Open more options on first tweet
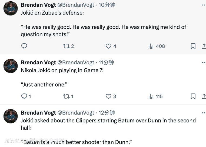Viewport: 206px width, 147px height. point(204,5)
